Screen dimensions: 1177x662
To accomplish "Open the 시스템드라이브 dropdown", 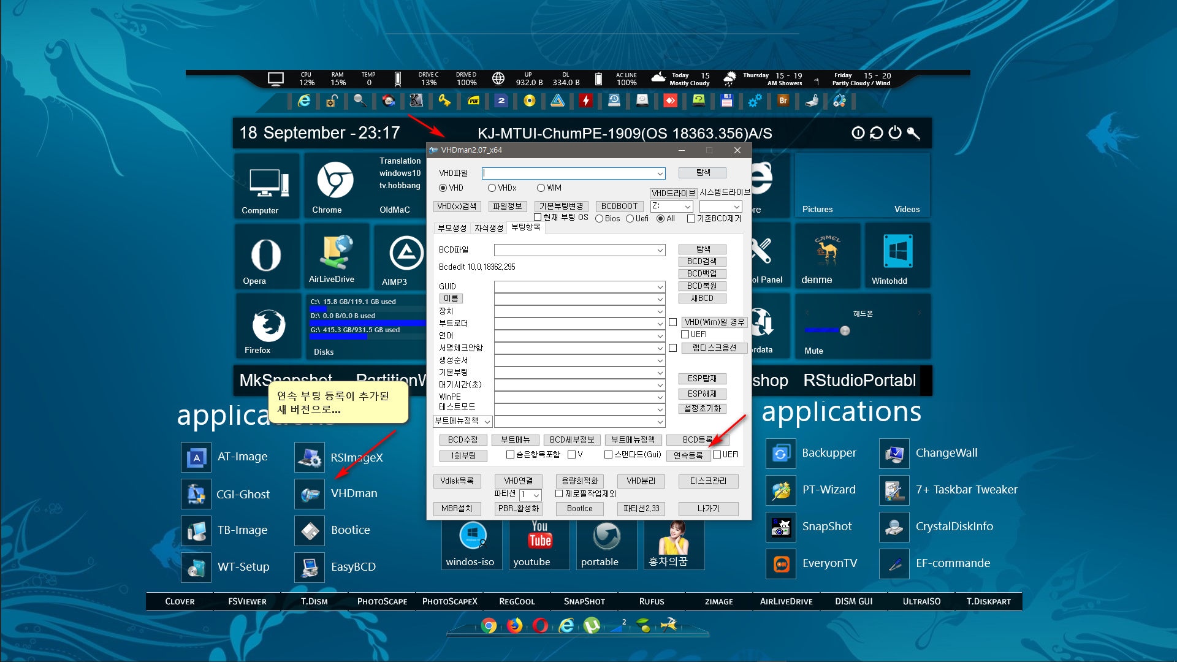I will coord(736,207).
